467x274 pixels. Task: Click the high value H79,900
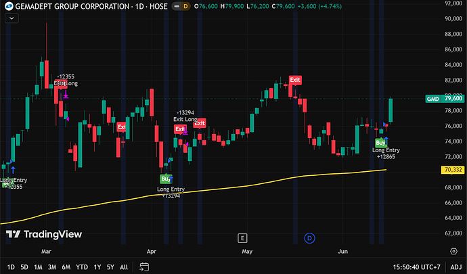[232, 6]
